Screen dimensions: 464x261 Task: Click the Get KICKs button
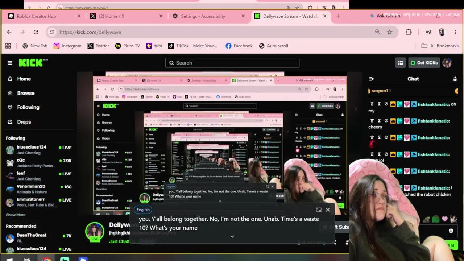[x=424, y=63]
